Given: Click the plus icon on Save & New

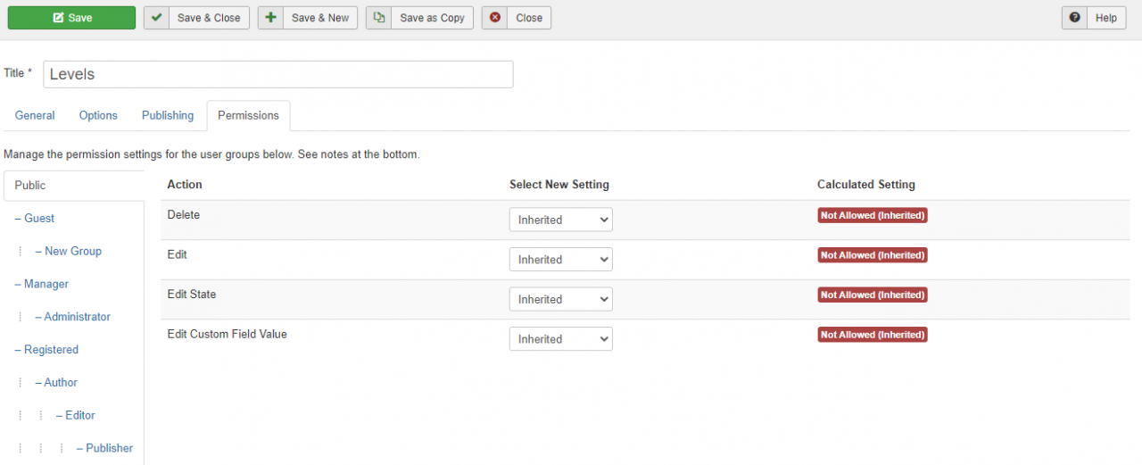Looking at the screenshot, I should (270, 18).
